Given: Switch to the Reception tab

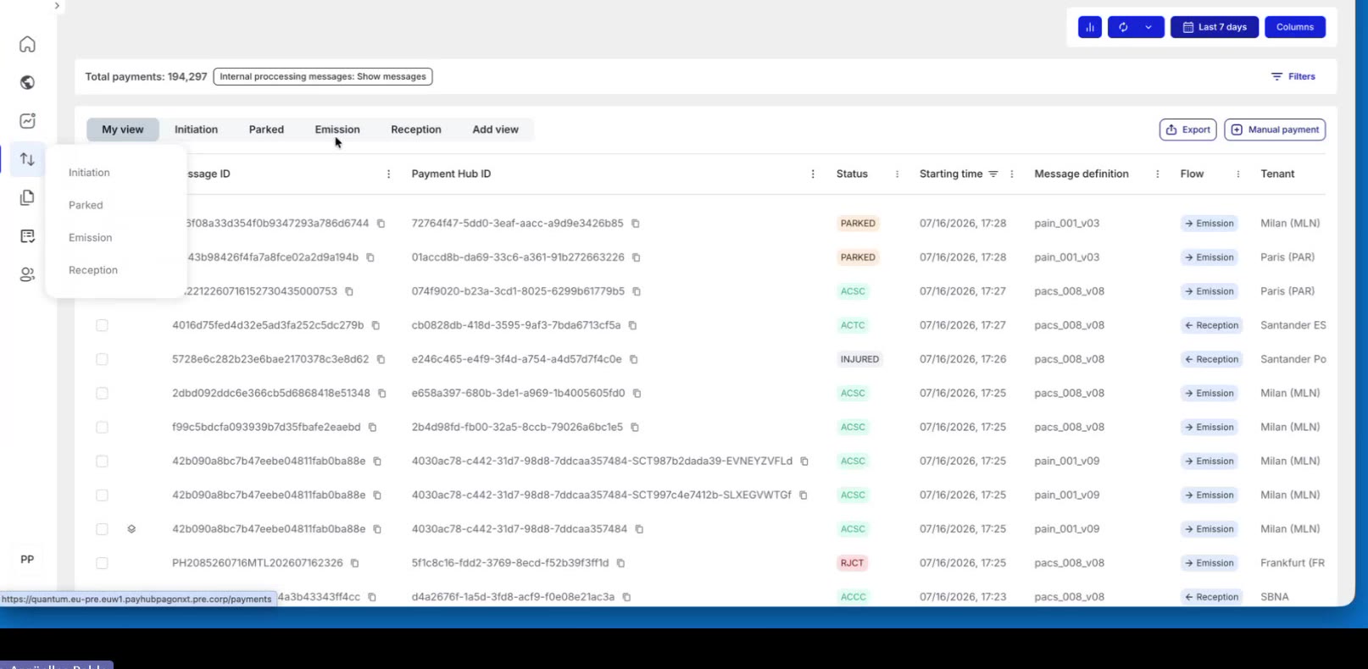Looking at the screenshot, I should (x=416, y=130).
